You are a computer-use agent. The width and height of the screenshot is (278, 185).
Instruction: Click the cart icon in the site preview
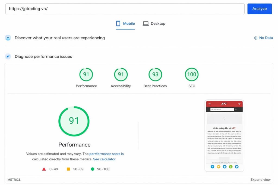tap(239, 104)
